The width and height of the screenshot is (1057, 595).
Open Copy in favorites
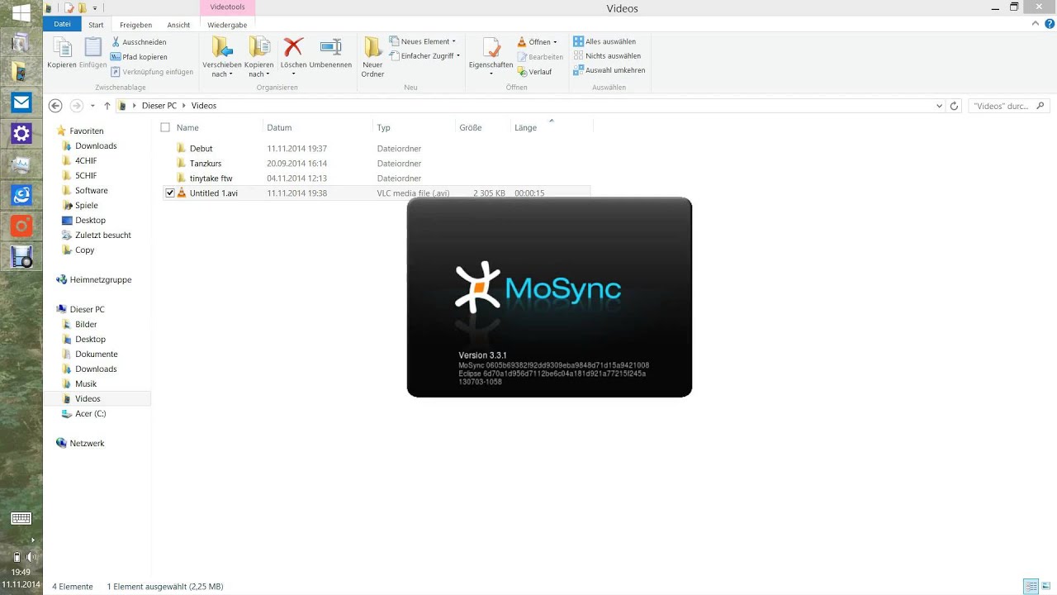[x=85, y=250]
